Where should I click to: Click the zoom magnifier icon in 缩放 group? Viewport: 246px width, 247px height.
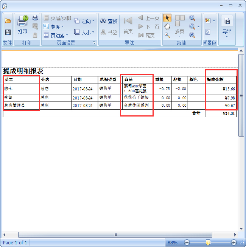click(x=192, y=26)
